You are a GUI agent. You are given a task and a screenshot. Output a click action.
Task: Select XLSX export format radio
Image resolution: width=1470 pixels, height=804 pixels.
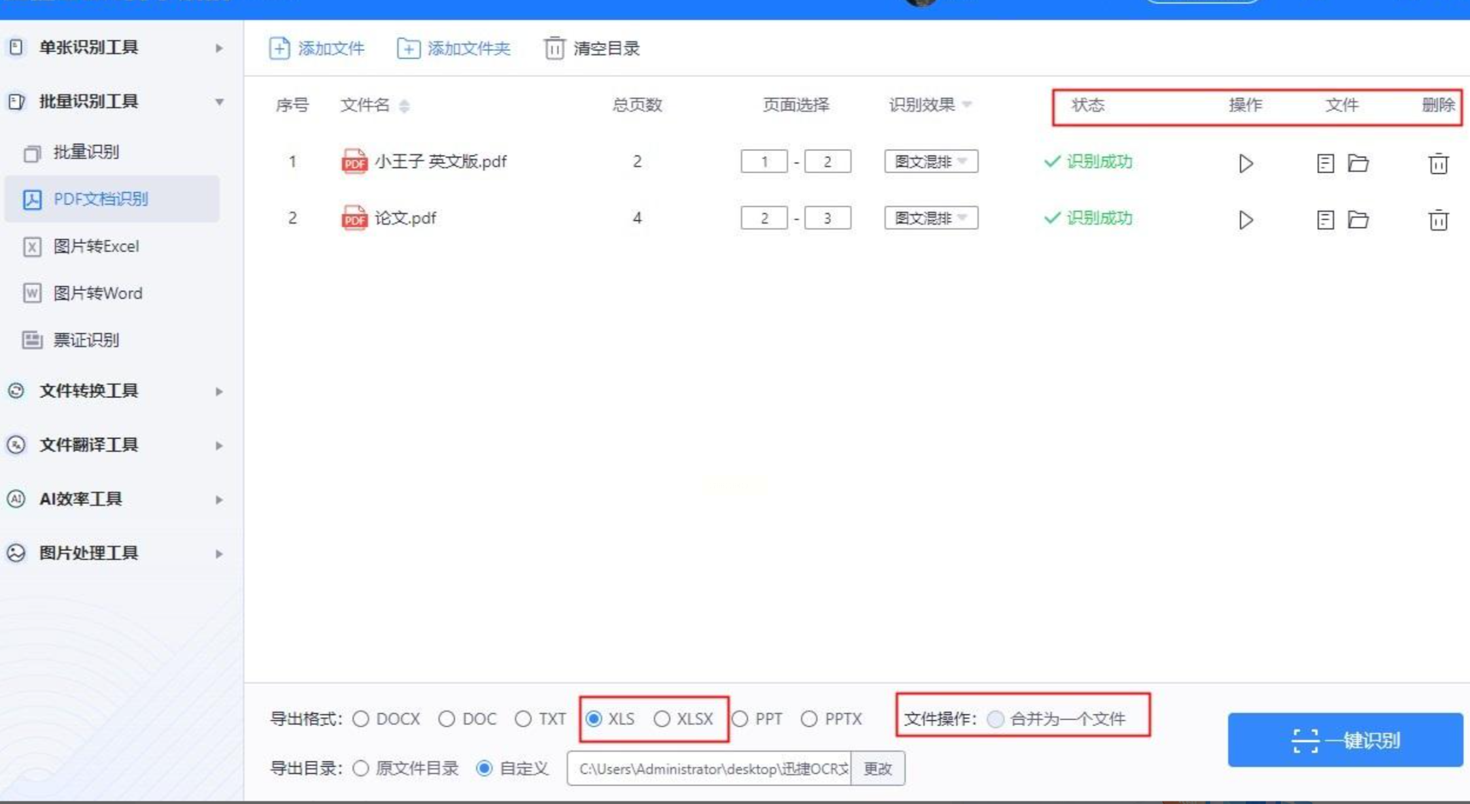tap(662, 719)
